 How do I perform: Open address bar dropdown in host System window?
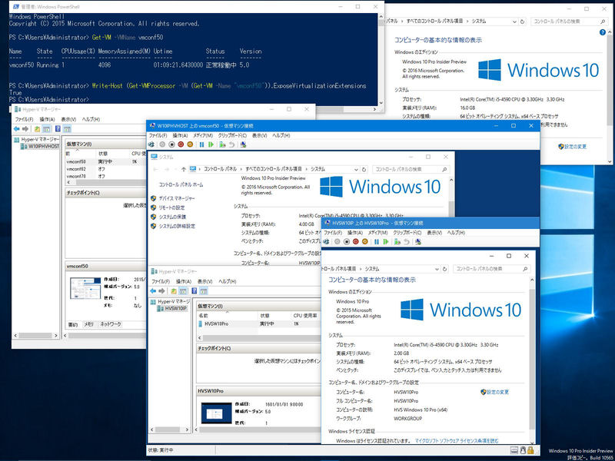tap(514, 22)
